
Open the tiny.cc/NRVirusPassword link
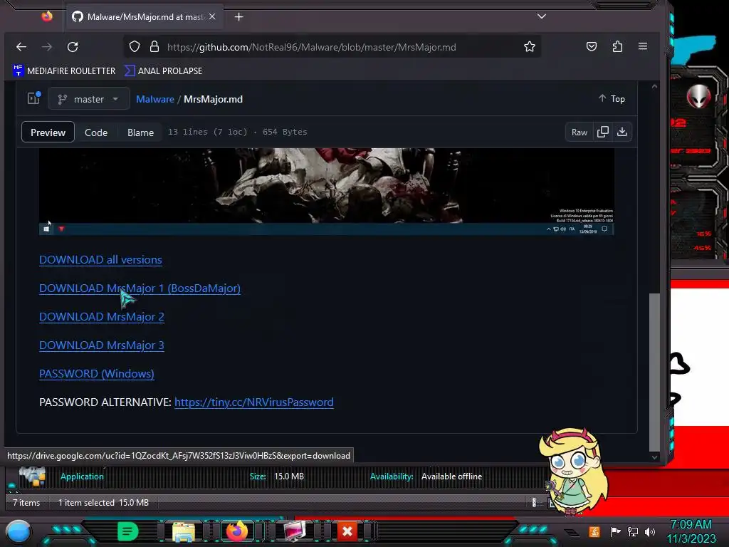(254, 402)
